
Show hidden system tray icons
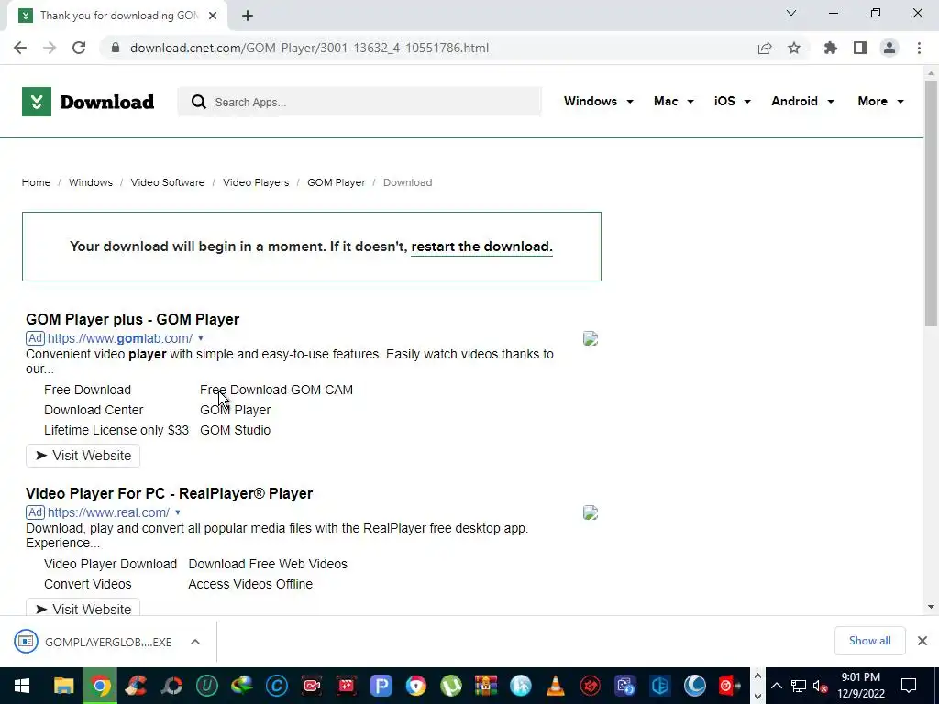(x=776, y=686)
